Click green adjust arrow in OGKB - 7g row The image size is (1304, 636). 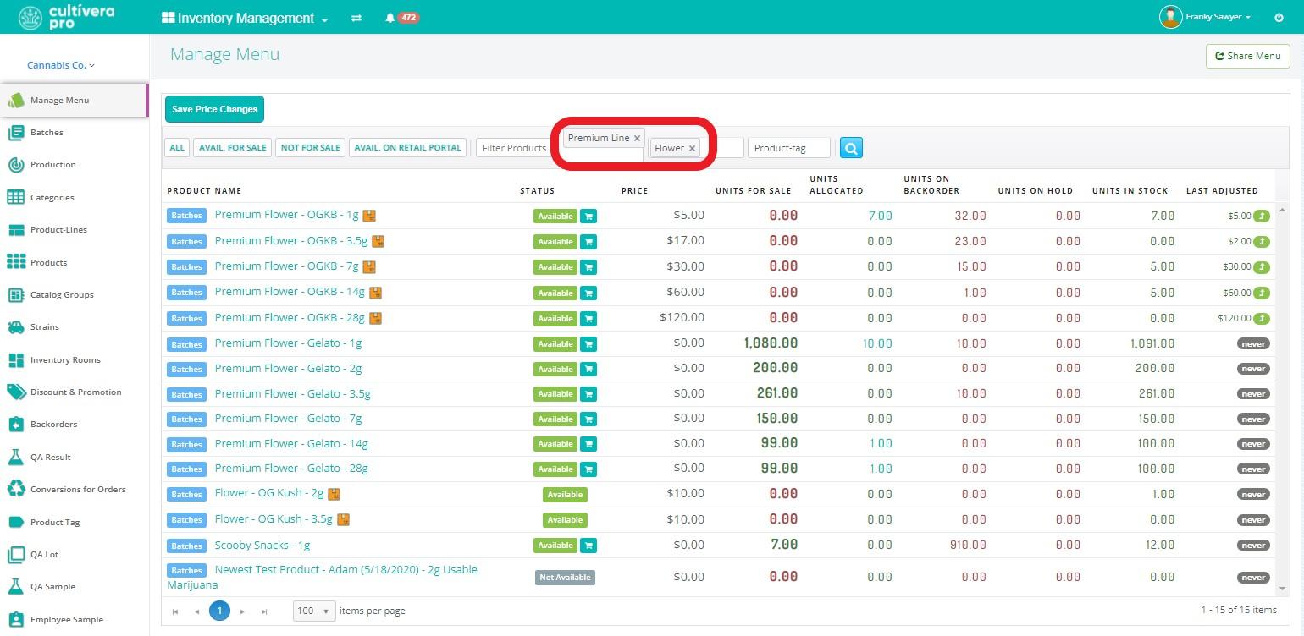click(1262, 267)
